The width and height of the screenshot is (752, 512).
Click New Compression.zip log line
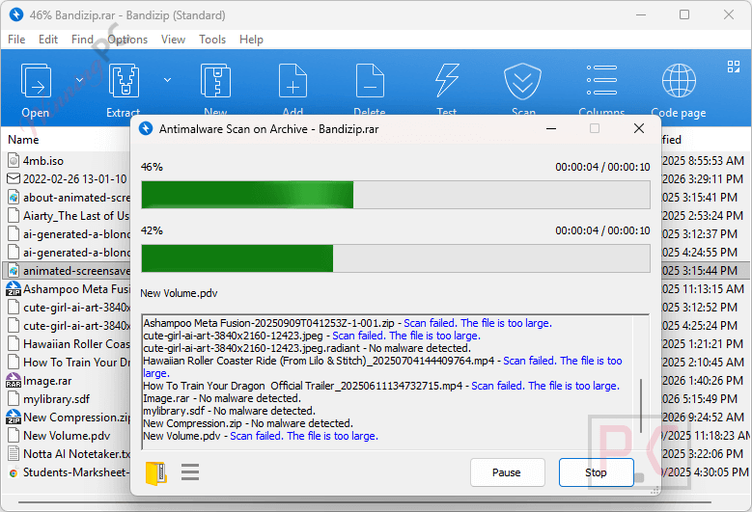tap(248, 423)
